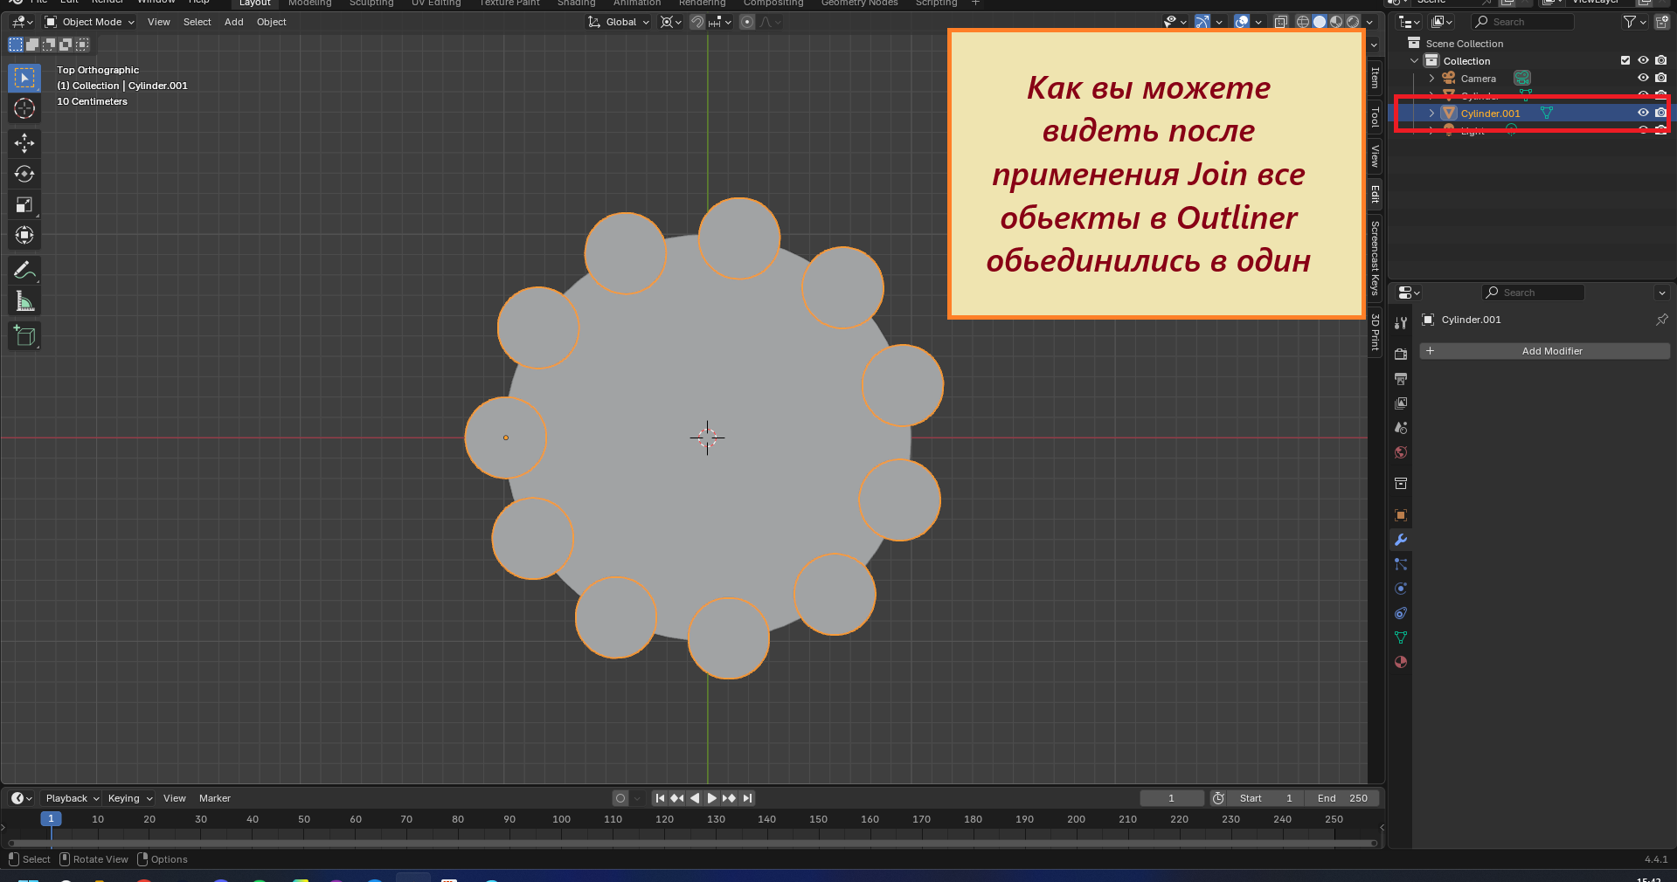
Task: Switch to Material Preview shading
Action: click(x=1336, y=22)
